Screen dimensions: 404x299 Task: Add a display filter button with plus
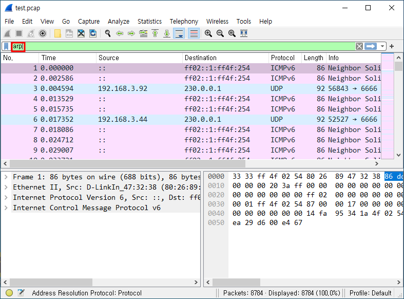click(x=392, y=46)
